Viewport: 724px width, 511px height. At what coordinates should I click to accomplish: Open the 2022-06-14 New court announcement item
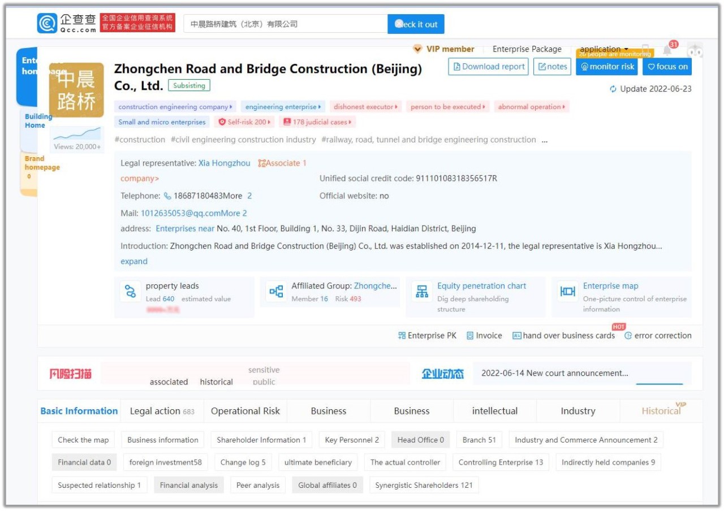click(555, 373)
